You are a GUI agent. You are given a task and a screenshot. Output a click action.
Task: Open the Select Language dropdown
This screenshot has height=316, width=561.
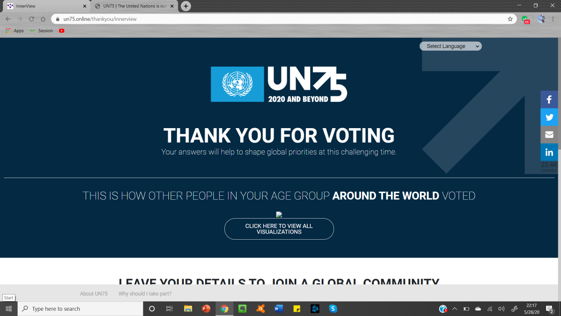point(451,46)
